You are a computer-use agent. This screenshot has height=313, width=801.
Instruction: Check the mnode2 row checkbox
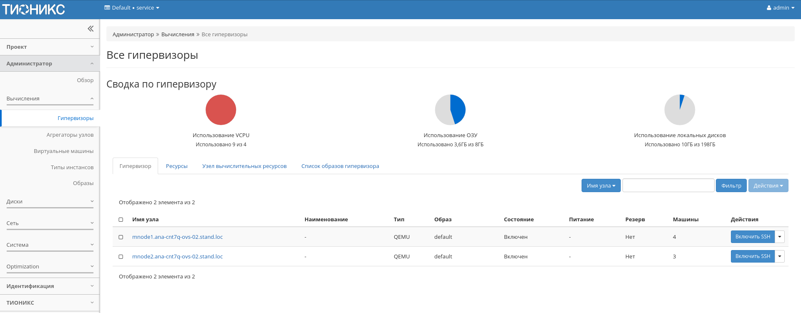pos(121,257)
